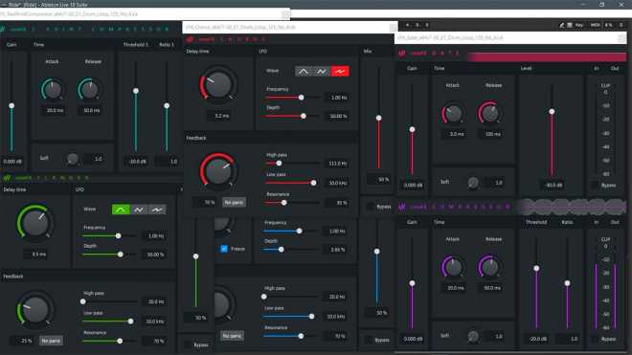Click the Chorus Mix slider handle
This screenshot has width=632, height=355.
(378, 118)
